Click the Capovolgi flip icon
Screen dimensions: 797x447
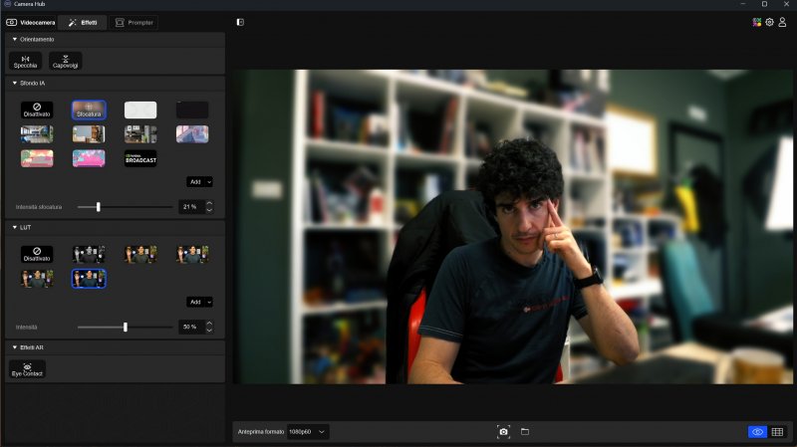click(x=65, y=61)
